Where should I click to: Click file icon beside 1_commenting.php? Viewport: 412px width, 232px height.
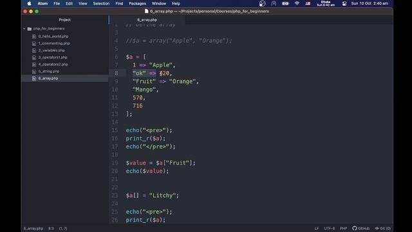coord(34,43)
